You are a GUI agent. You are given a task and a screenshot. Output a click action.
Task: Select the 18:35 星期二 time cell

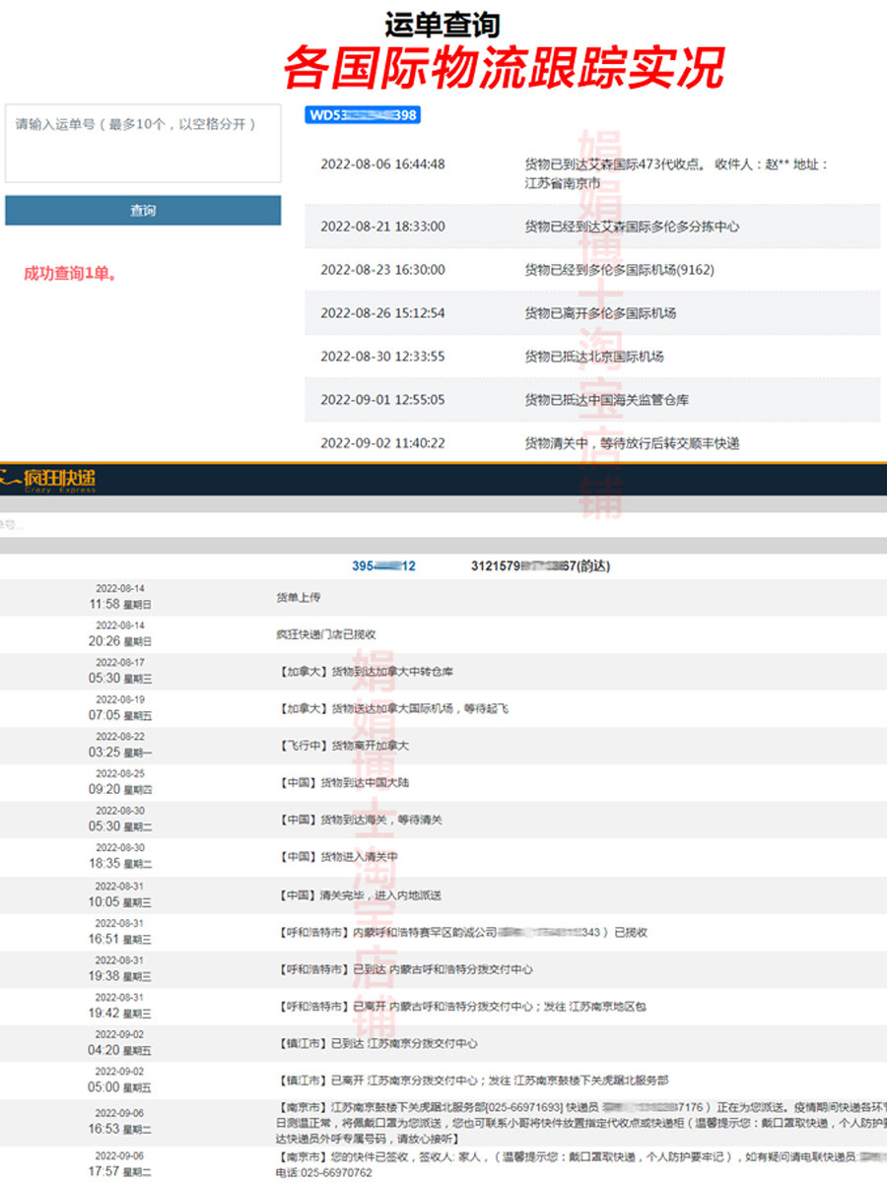(120, 855)
